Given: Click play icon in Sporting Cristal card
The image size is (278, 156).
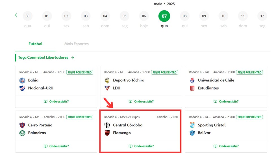Looking at the screenshot, I should coord(215,146).
